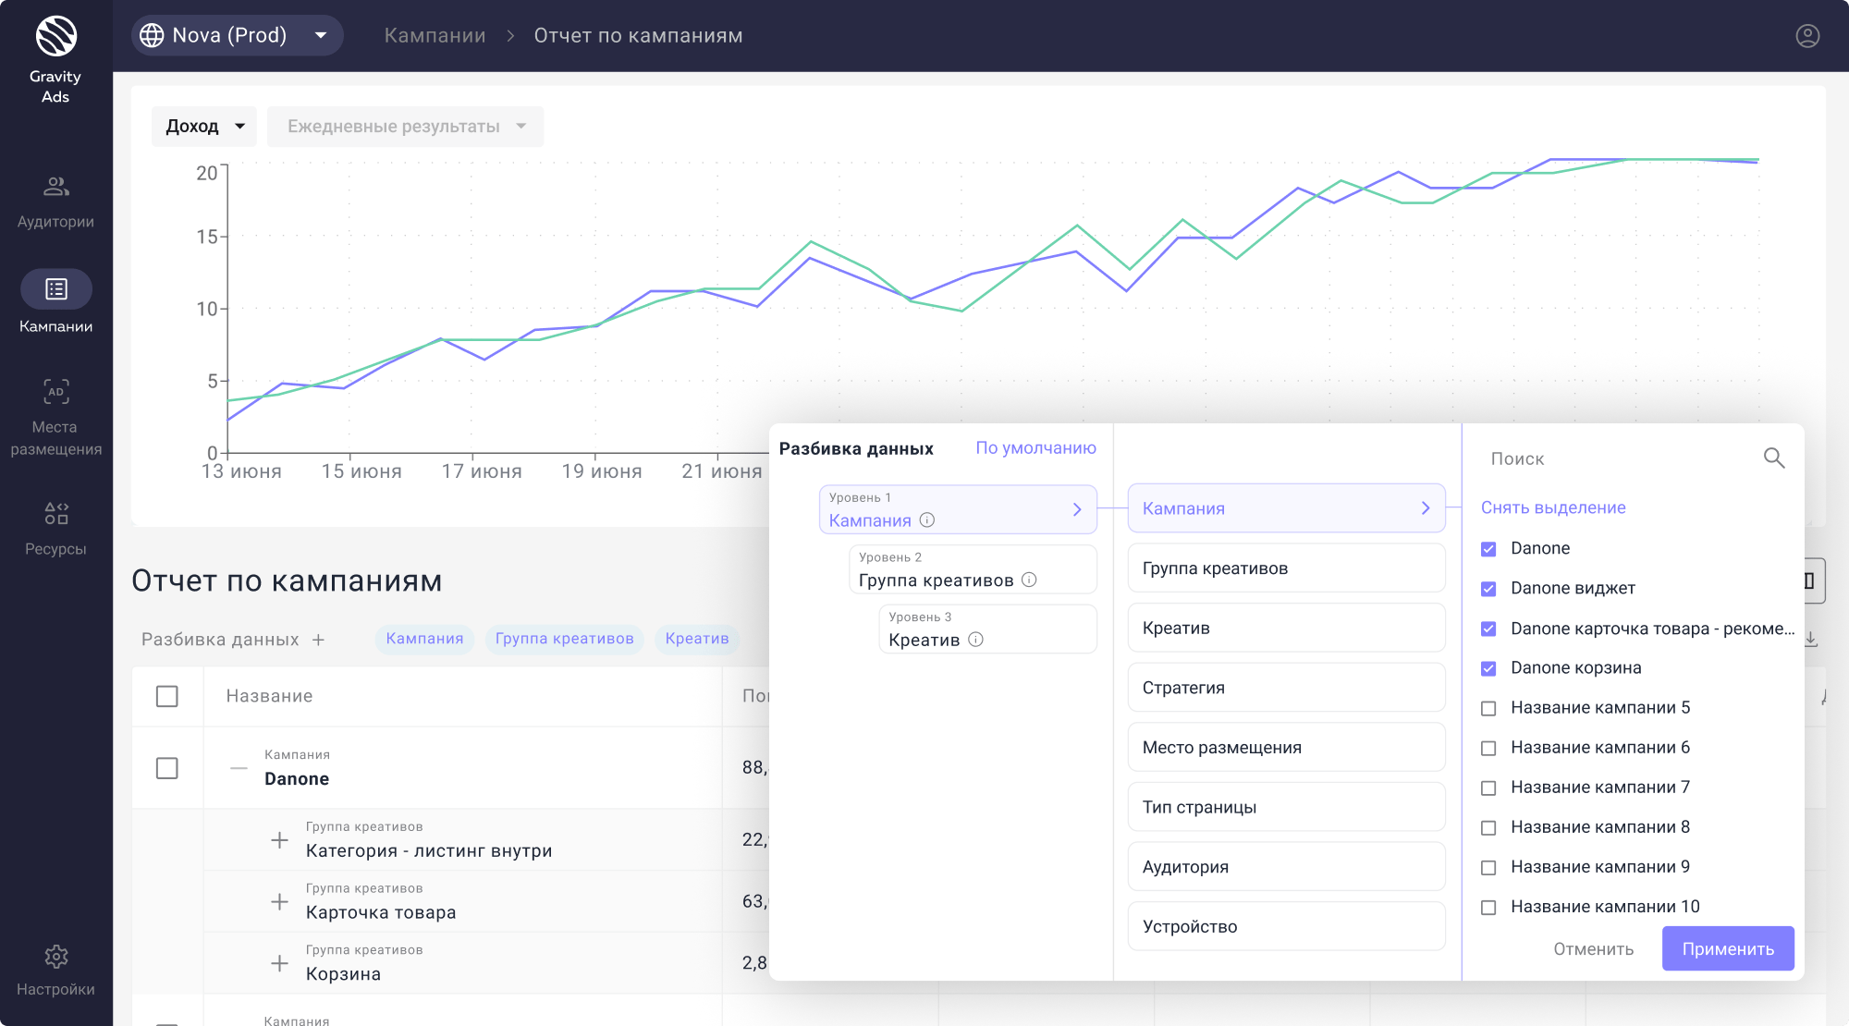Open the Nova (Prod) workspace dropdown

point(237,36)
